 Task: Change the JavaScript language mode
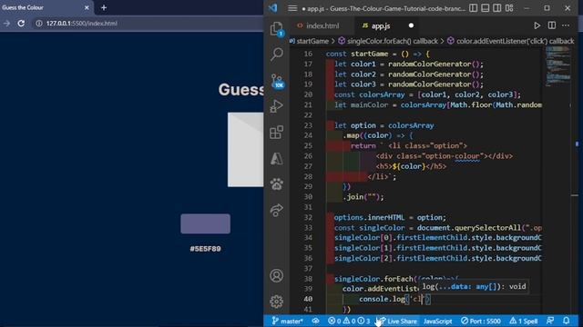[437, 321]
